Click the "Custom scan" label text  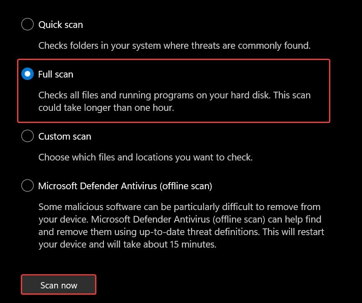[x=65, y=136]
